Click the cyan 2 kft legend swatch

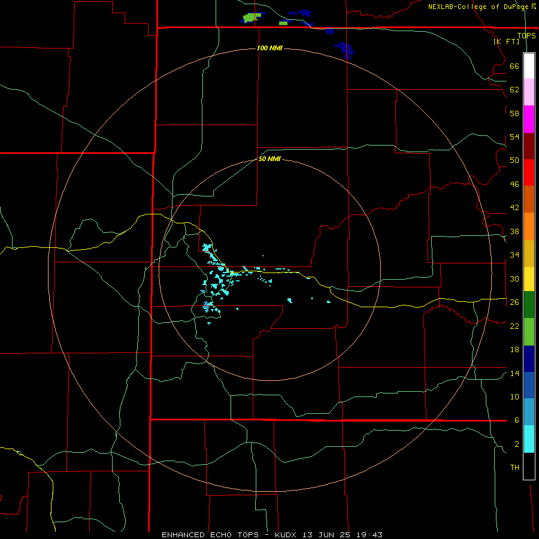(x=529, y=439)
